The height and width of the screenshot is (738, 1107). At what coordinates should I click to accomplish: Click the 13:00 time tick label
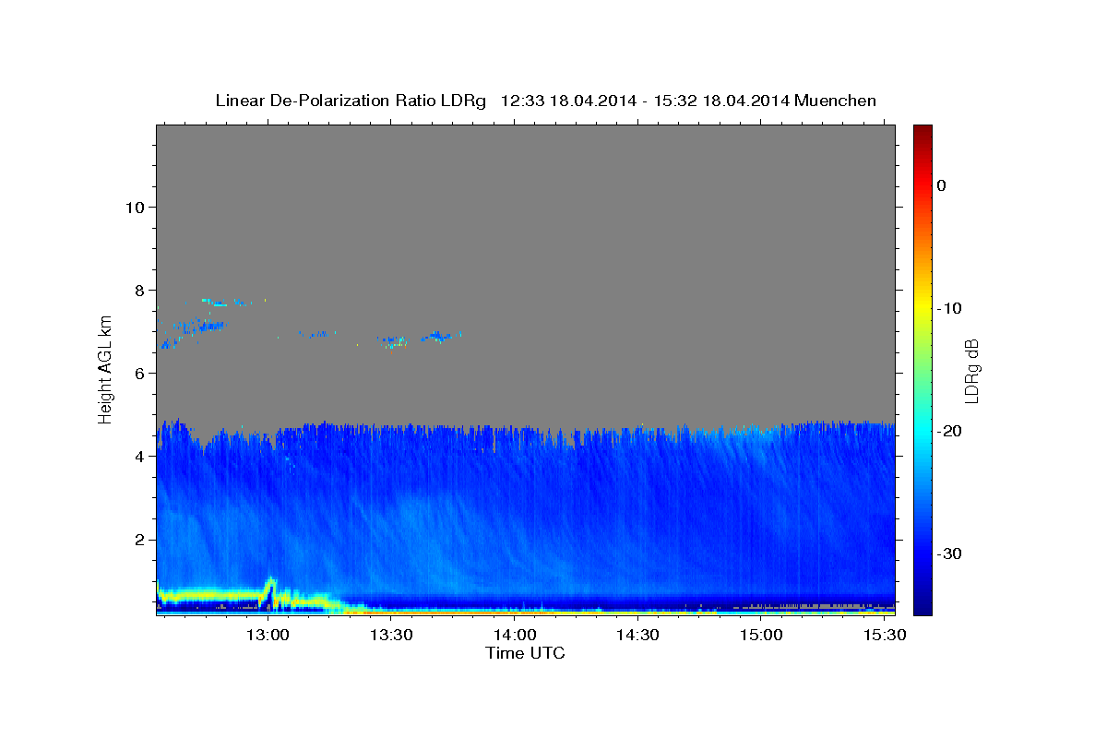tap(268, 636)
